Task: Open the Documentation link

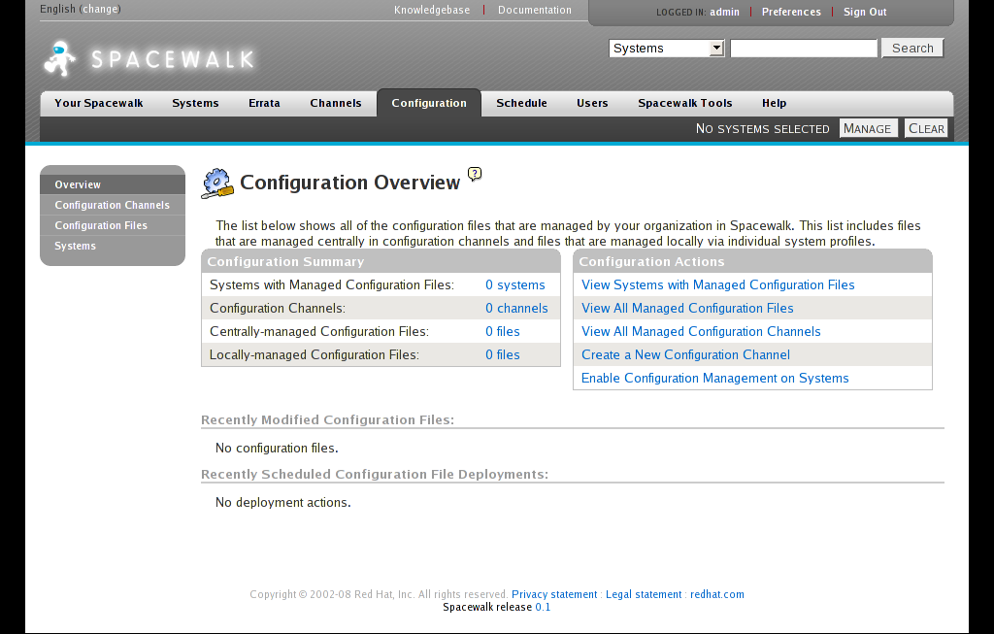Action: (535, 10)
